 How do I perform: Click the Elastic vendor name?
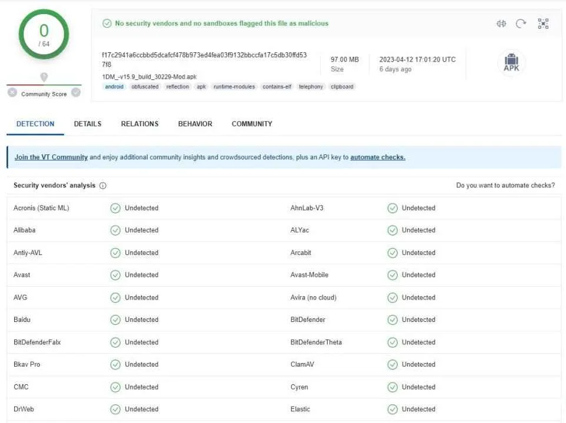(300, 409)
